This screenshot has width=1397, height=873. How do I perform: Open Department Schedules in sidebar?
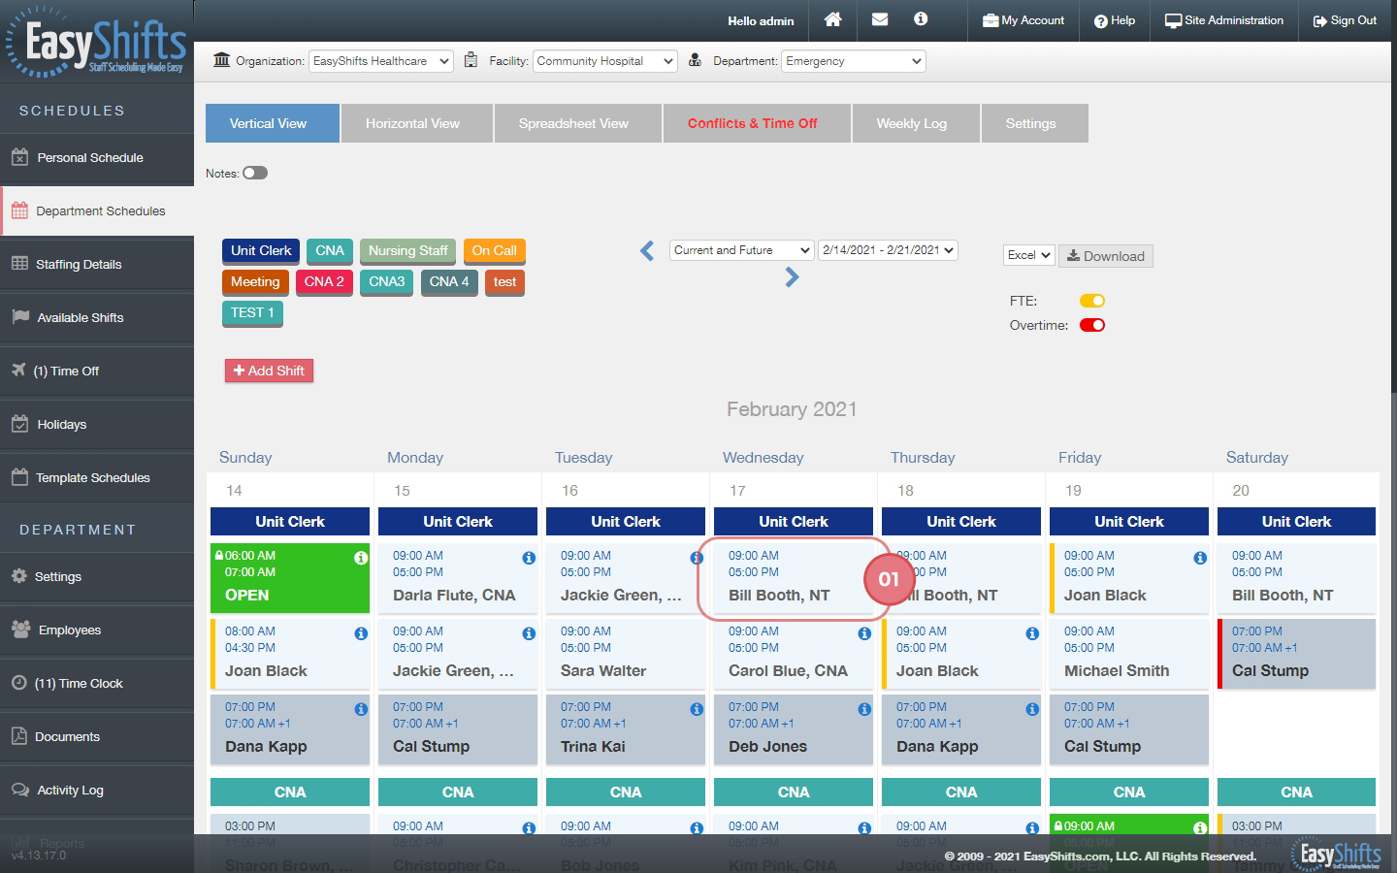click(x=97, y=210)
